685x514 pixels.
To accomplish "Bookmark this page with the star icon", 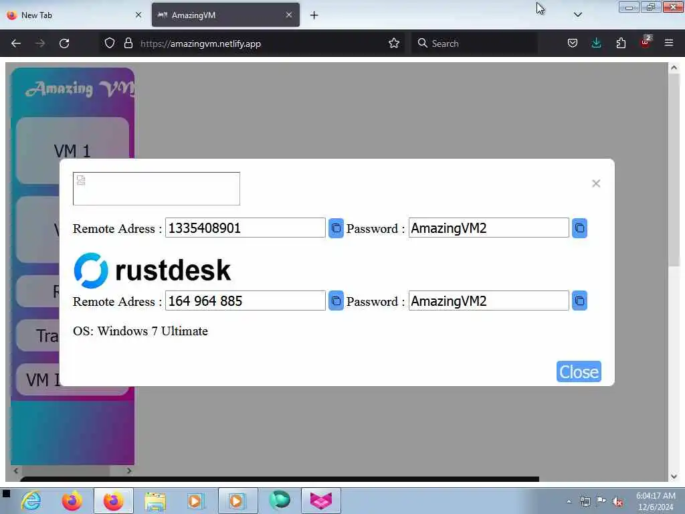I will [393, 44].
